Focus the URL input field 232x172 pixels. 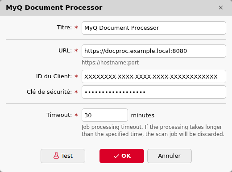(154, 51)
